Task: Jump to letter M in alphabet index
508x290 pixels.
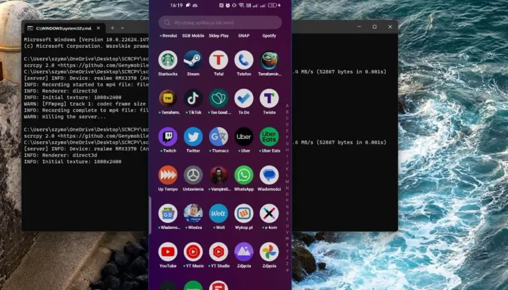Action: click(287, 182)
